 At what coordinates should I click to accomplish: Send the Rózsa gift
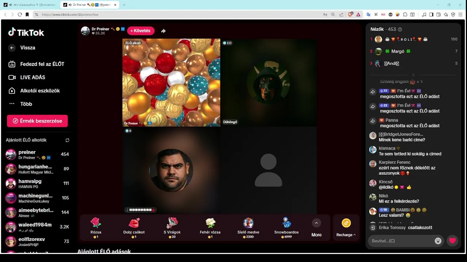[x=96, y=227]
